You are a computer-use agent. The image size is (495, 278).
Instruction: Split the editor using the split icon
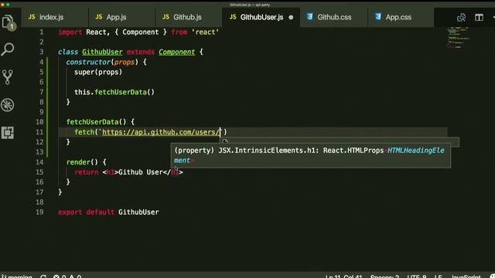coord(479,17)
